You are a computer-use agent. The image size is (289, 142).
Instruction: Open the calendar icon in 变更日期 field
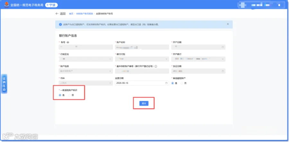[x=166, y=83]
